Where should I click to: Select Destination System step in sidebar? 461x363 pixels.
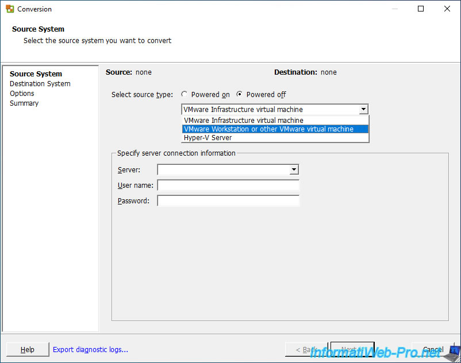(x=40, y=84)
